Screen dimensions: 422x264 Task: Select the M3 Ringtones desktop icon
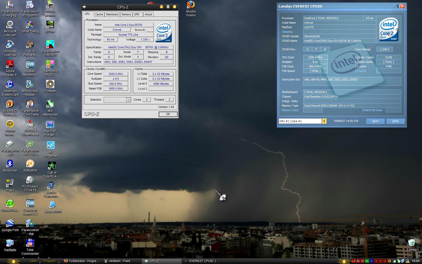coord(51,149)
